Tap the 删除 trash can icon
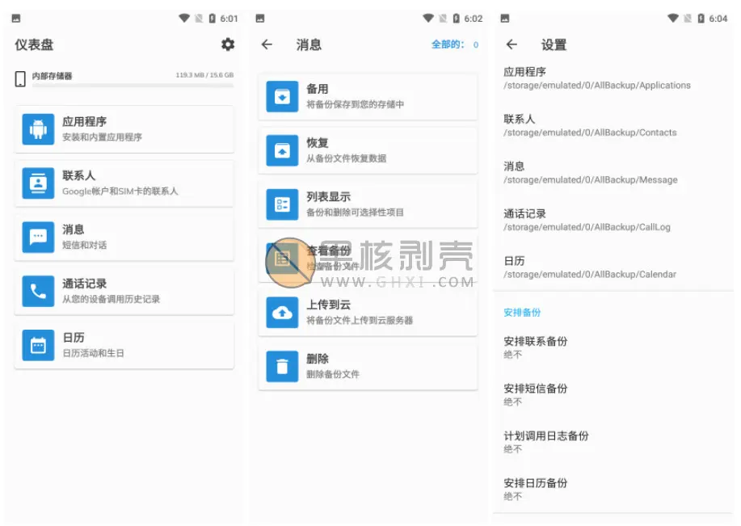Viewport: 741px width, 526px height. [x=282, y=366]
